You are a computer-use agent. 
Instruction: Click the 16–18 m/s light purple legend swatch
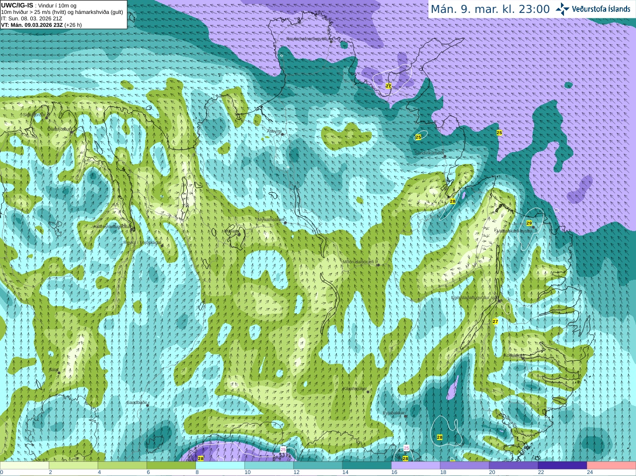[x=416, y=466]
